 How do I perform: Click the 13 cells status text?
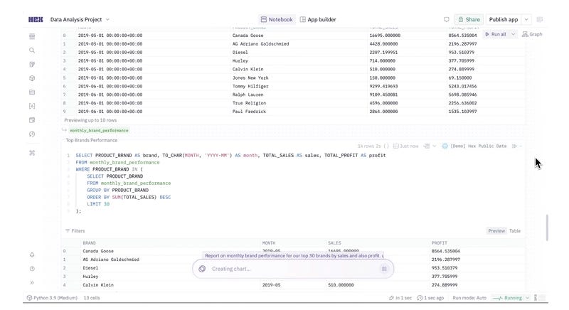[x=92, y=298]
